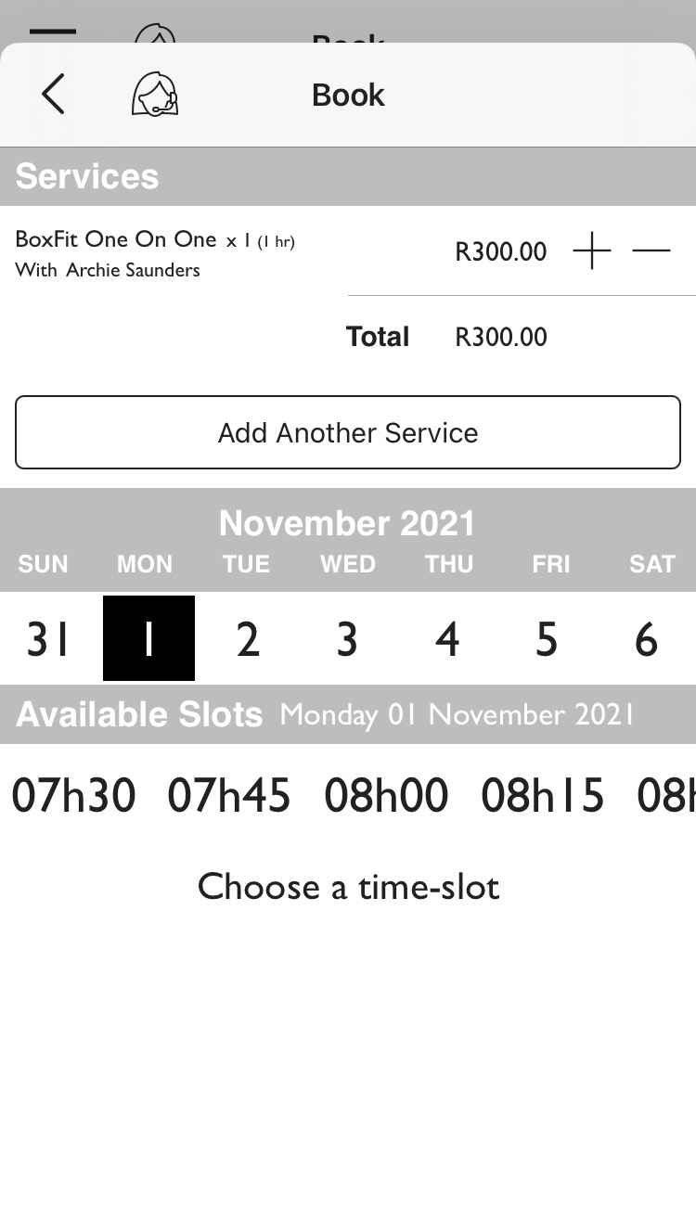Tap the hamburger menu icon behind the sheet
This screenshot has height=1206, width=696.
(53, 32)
